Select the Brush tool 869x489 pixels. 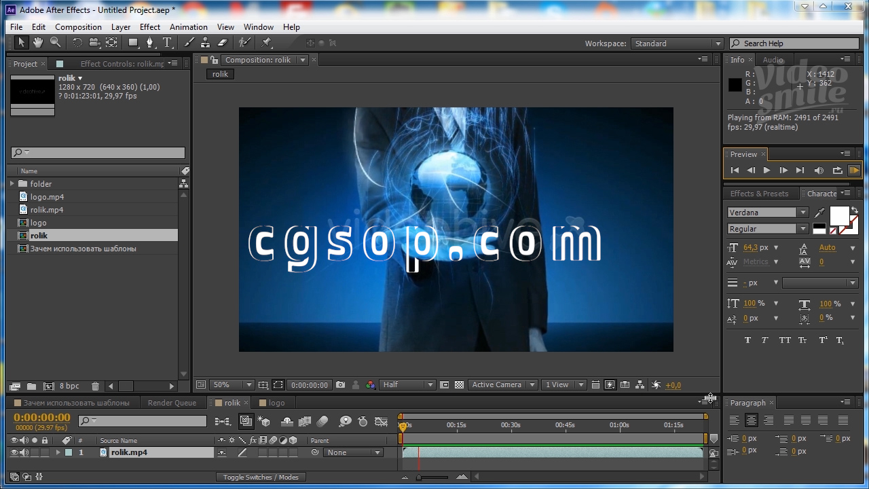(x=189, y=43)
